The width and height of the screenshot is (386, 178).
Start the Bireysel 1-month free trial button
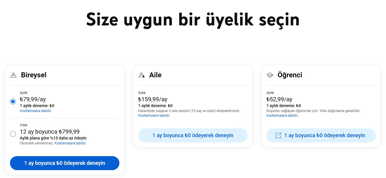[x=65, y=163]
